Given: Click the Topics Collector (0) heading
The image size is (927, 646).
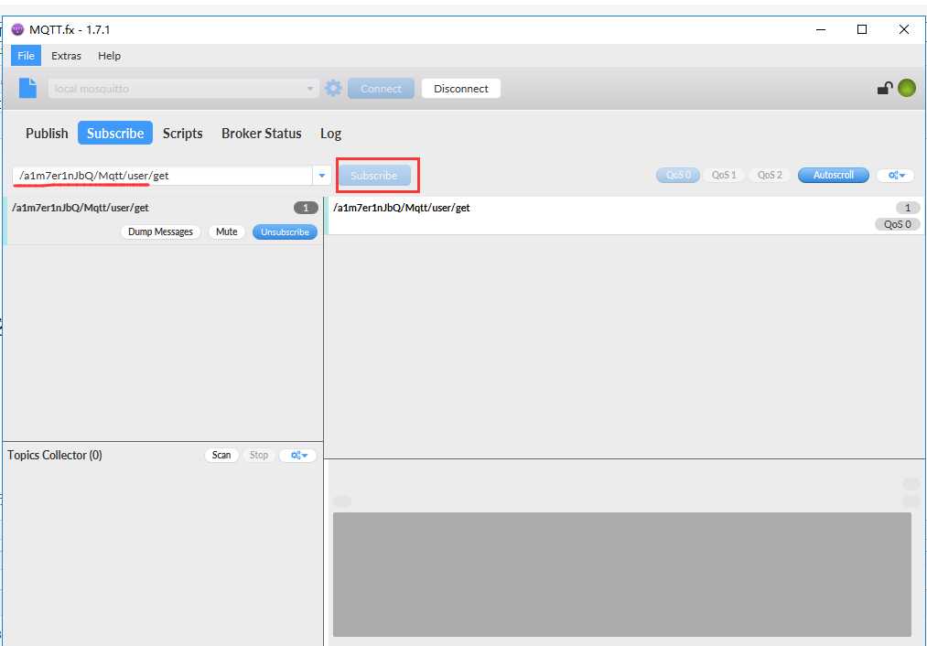Looking at the screenshot, I should click(55, 455).
